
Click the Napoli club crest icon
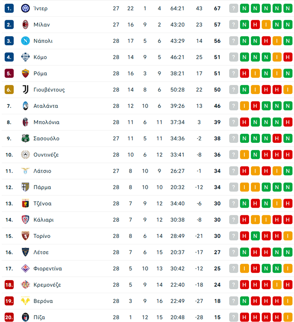[25, 41]
